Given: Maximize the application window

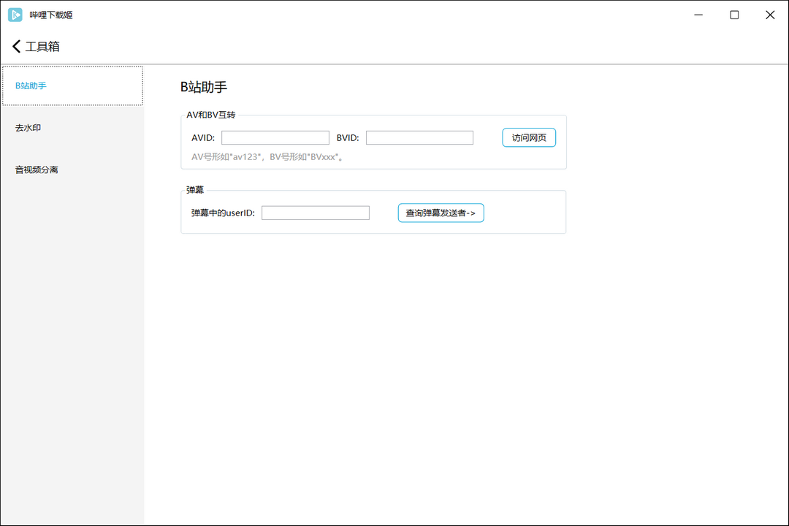Looking at the screenshot, I should tap(734, 15).
